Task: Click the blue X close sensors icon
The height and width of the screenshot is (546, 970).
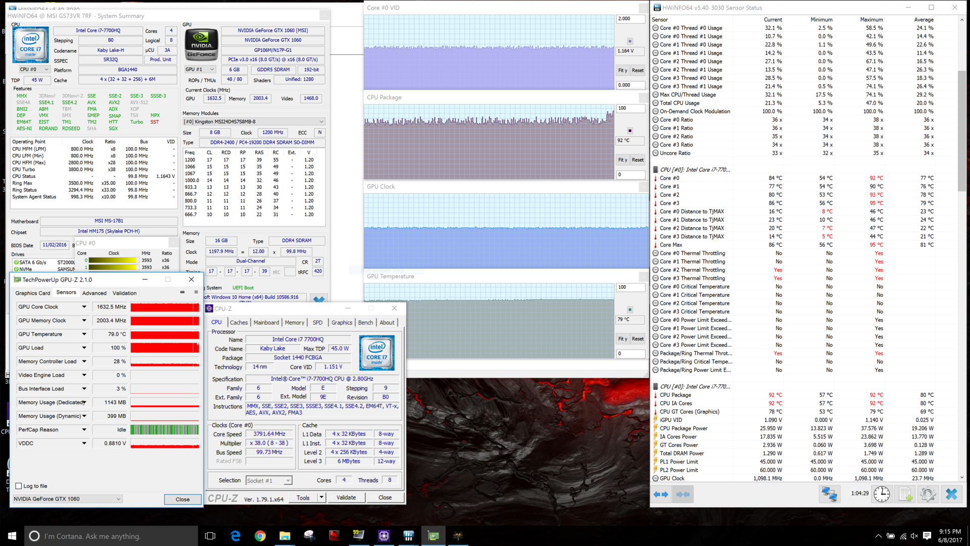Action: click(x=951, y=494)
